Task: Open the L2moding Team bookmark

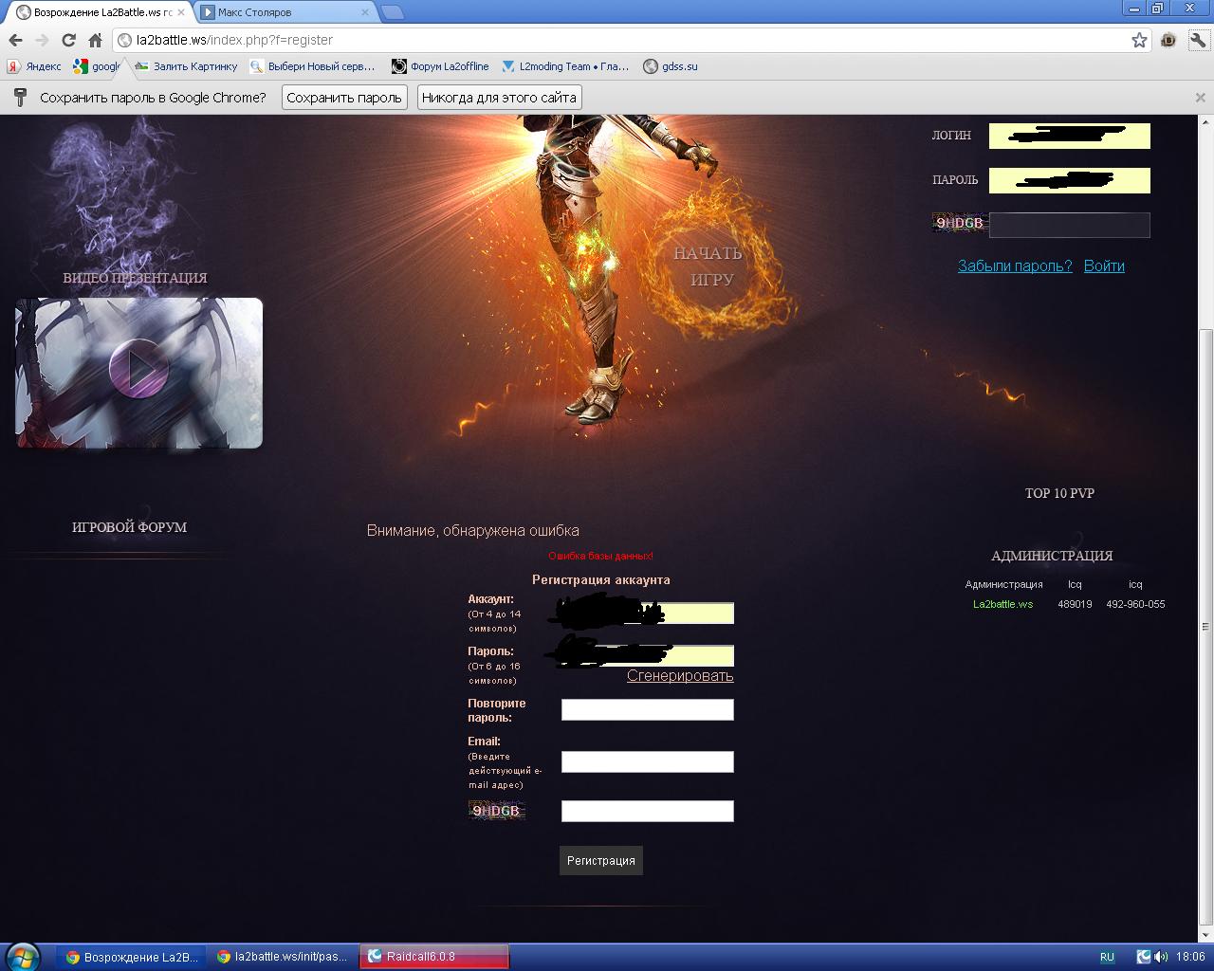Action: [565, 66]
